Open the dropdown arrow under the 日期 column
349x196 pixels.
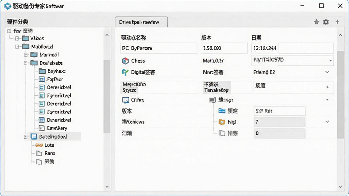click(x=331, y=61)
